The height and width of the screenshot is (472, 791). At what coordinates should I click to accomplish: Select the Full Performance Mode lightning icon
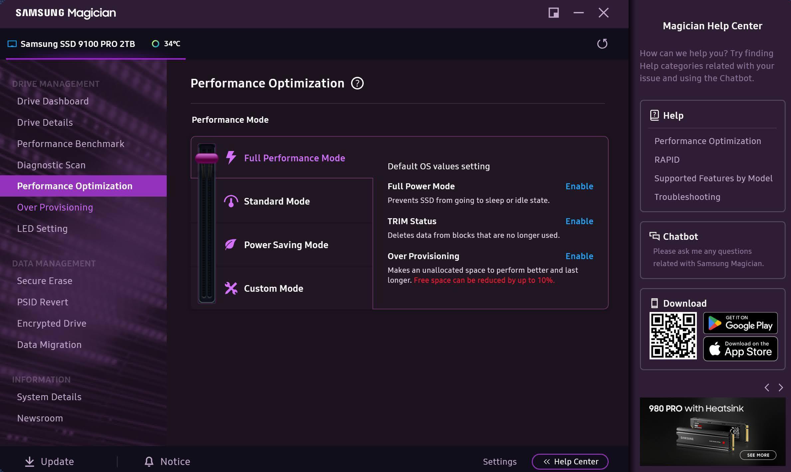(231, 158)
